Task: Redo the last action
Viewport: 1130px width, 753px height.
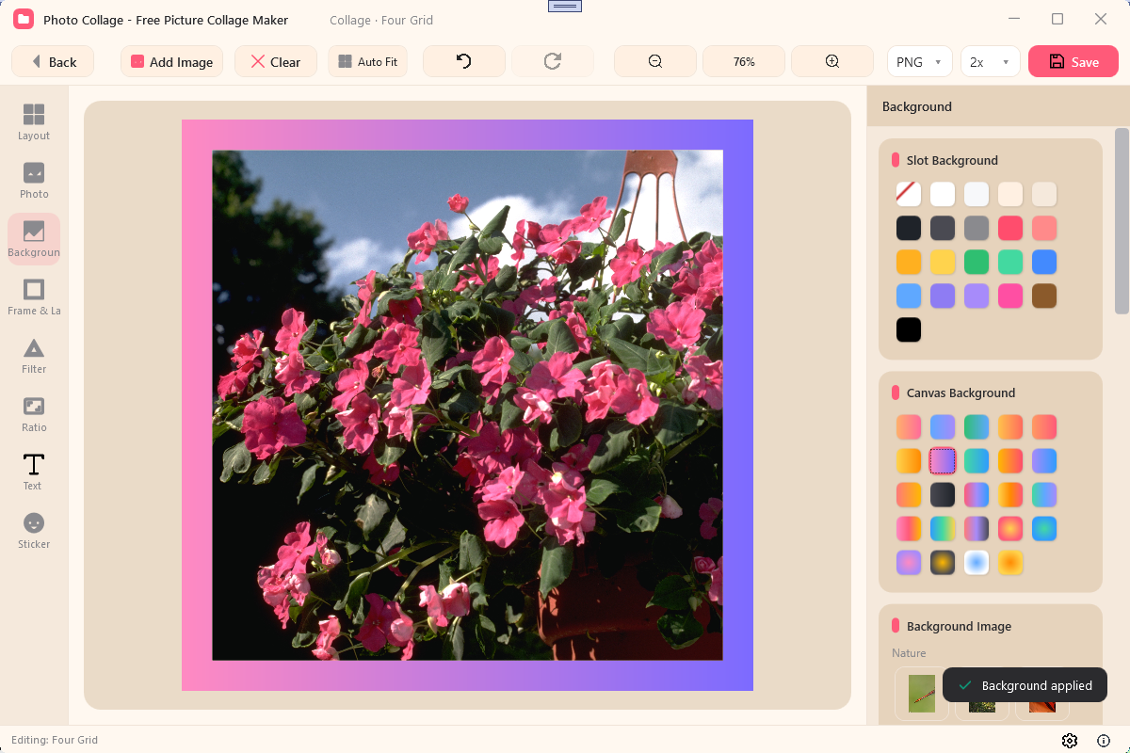Action: 553,61
